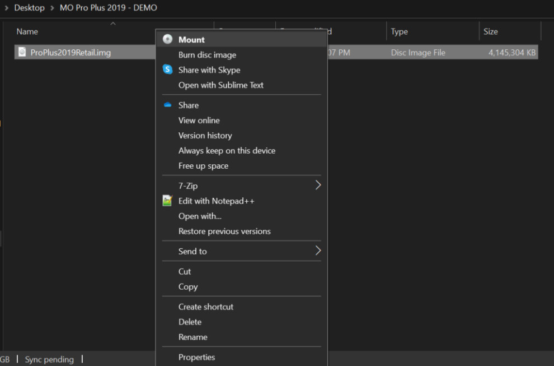Select Open with... from the context menu

point(199,216)
